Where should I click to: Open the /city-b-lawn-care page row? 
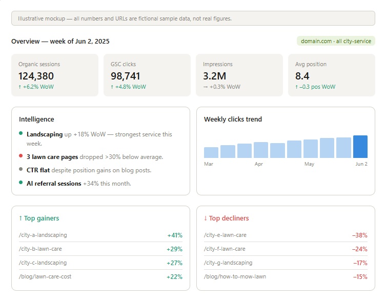point(100,249)
